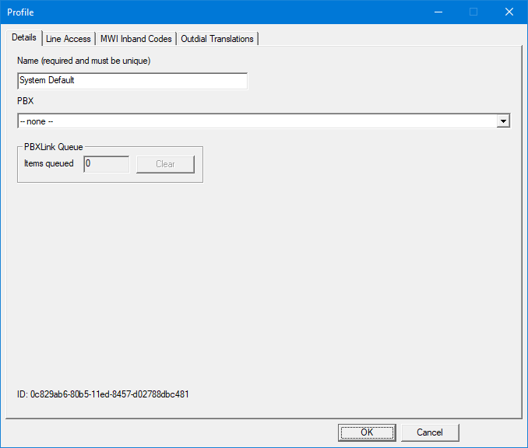Switch to the Line Access tab
This screenshot has width=528, height=448.
69,39
